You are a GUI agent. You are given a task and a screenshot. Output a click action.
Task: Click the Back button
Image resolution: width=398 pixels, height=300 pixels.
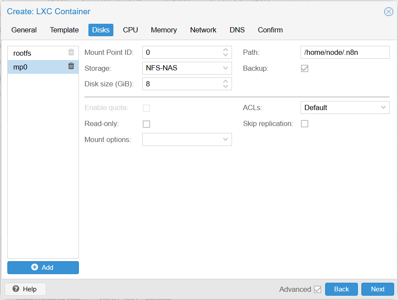pyautogui.click(x=341, y=289)
